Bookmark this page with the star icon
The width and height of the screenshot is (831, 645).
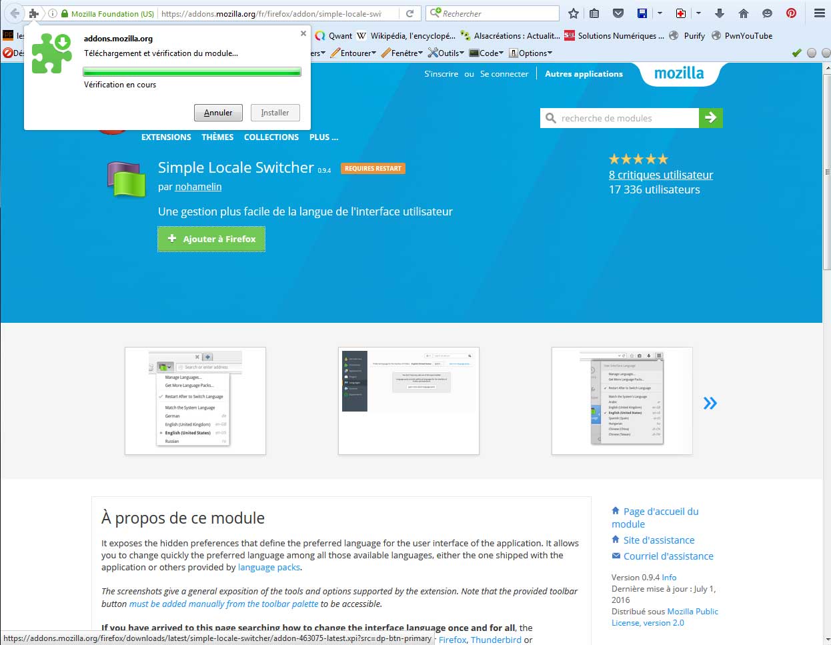pyautogui.click(x=574, y=13)
